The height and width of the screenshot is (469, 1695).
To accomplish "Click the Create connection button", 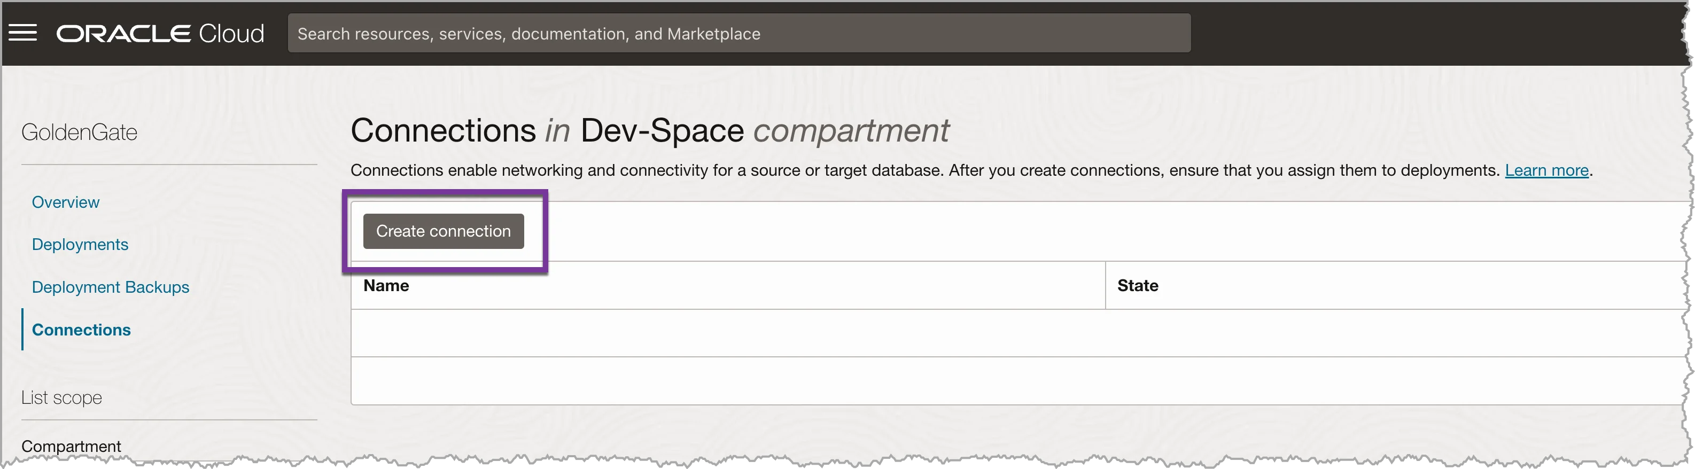I will [444, 231].
